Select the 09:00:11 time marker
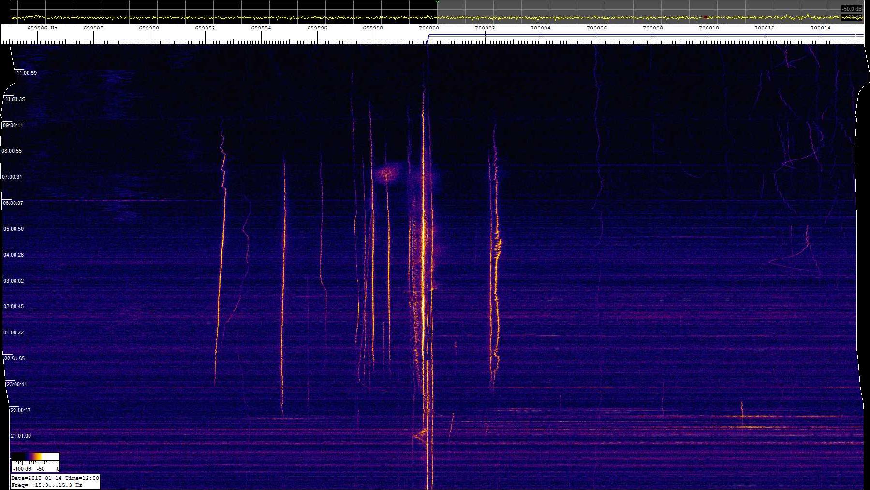Screen dimensions: 870x490 (13, 125)
